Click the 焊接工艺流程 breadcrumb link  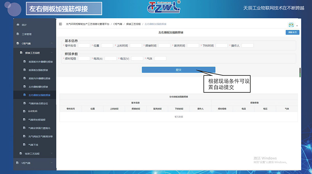point(133,24)
